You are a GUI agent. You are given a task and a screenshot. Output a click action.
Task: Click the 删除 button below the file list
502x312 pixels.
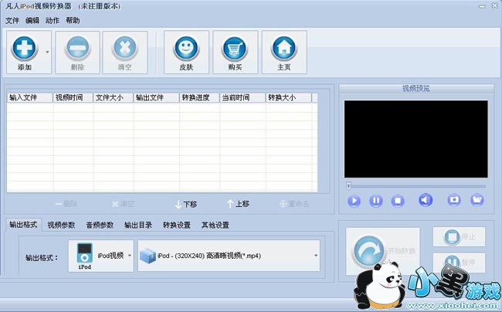click(66, 204)
